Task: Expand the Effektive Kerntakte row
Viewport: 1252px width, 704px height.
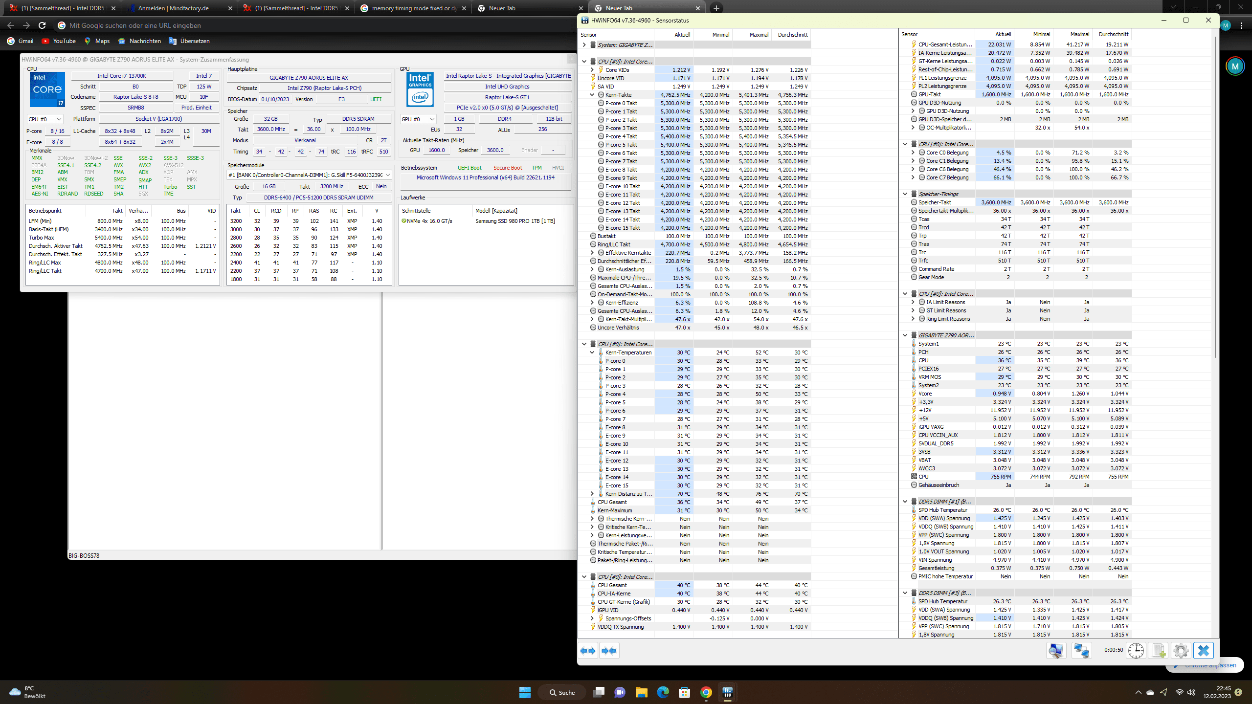Action: click(x=592, y=253)
